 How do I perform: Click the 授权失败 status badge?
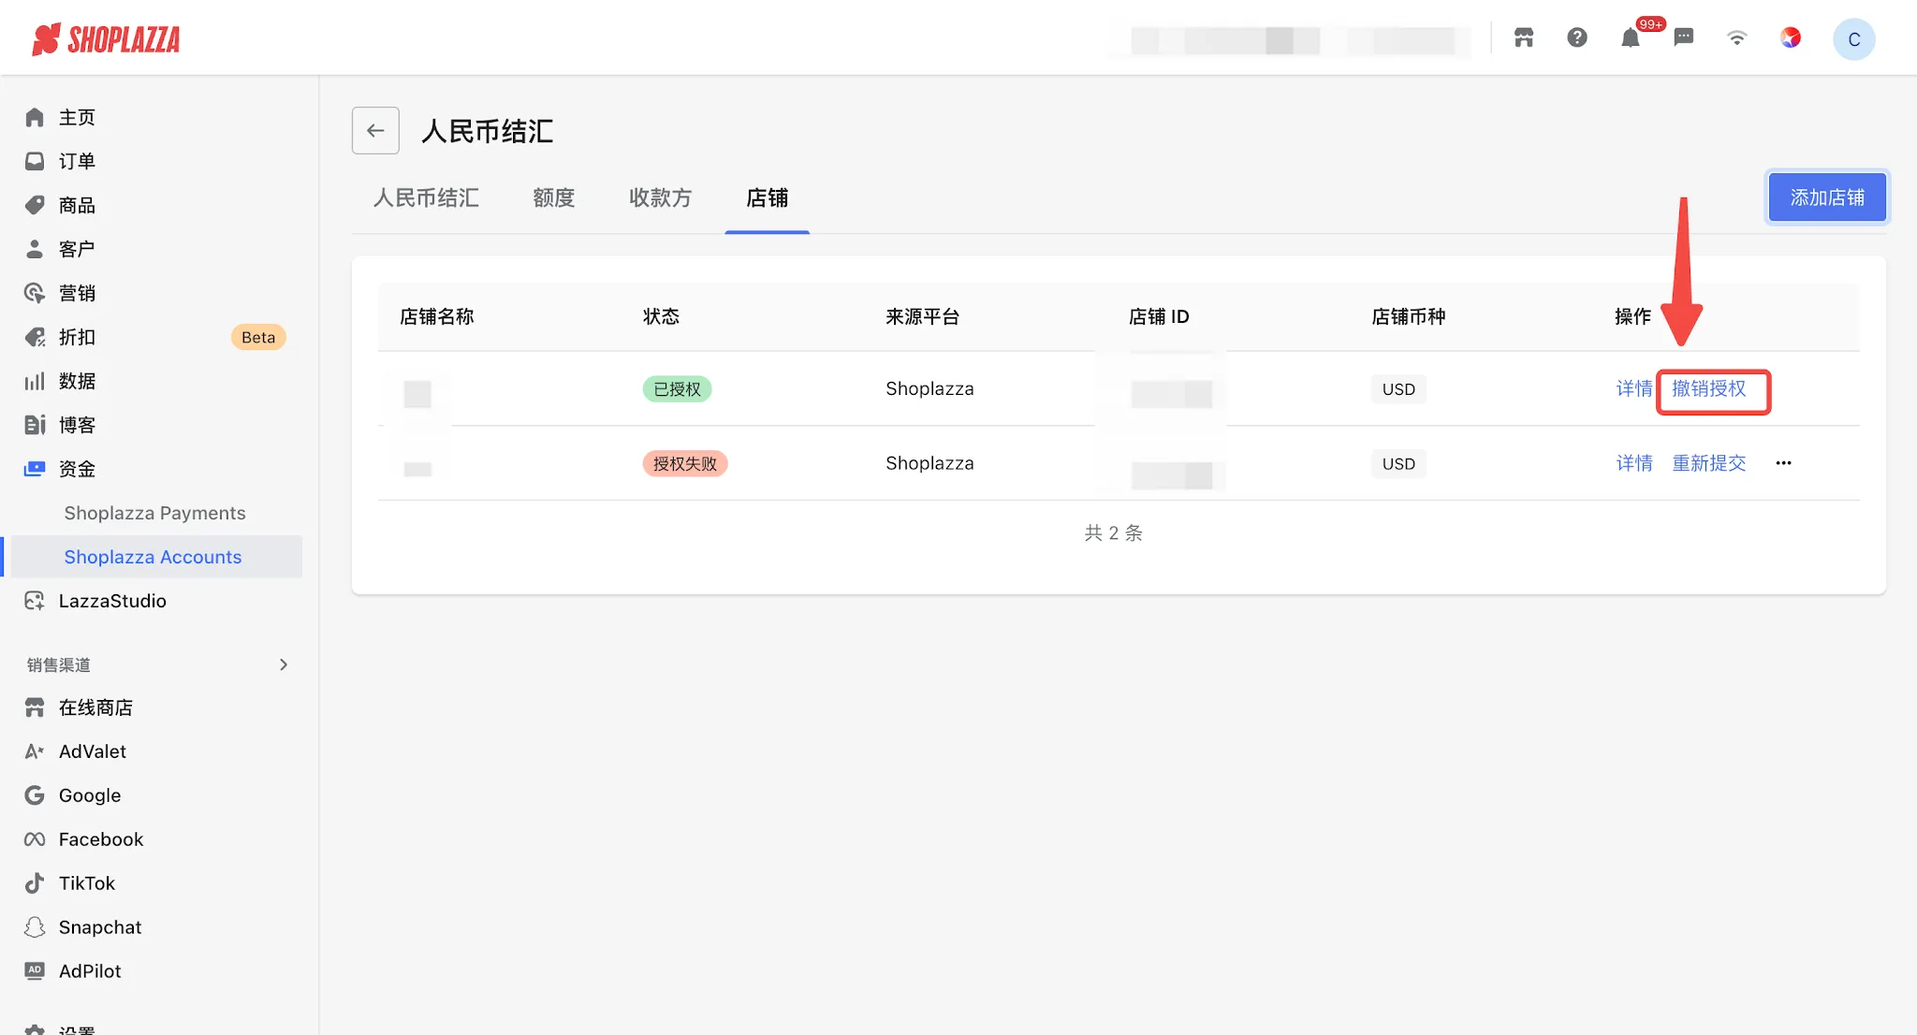point(685,463)
